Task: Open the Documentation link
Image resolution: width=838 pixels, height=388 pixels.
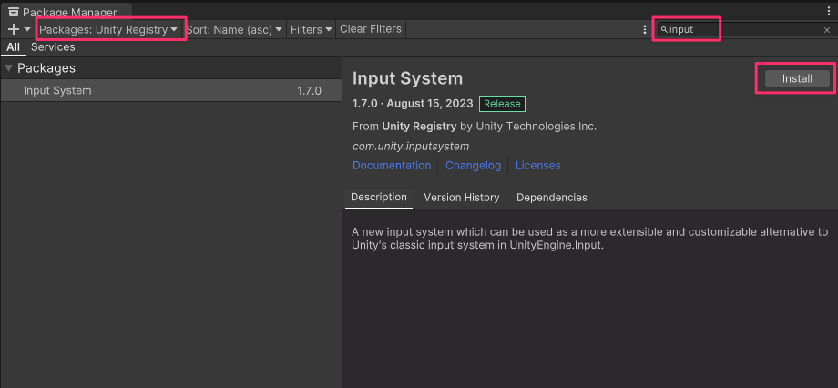Action: (392, 165)
